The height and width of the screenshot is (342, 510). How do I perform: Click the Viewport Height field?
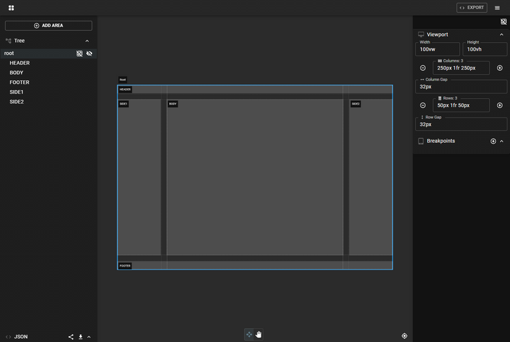[485, 49]
